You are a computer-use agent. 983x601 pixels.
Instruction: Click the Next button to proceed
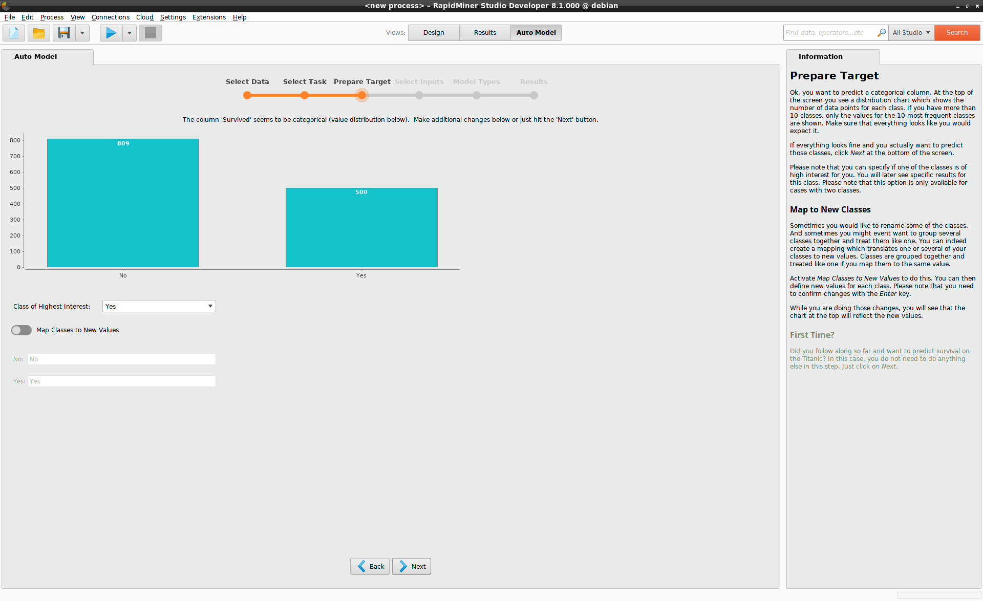click(413, 566)
